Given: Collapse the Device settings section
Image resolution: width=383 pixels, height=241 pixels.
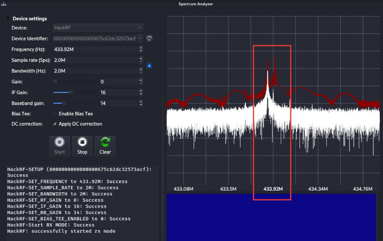Looking at the screenshot, I should [x=8, y=19].
